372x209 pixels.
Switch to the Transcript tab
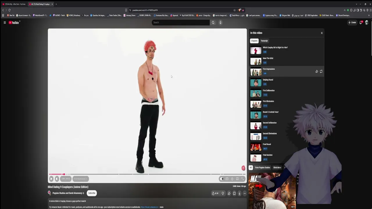click(264, 41)
